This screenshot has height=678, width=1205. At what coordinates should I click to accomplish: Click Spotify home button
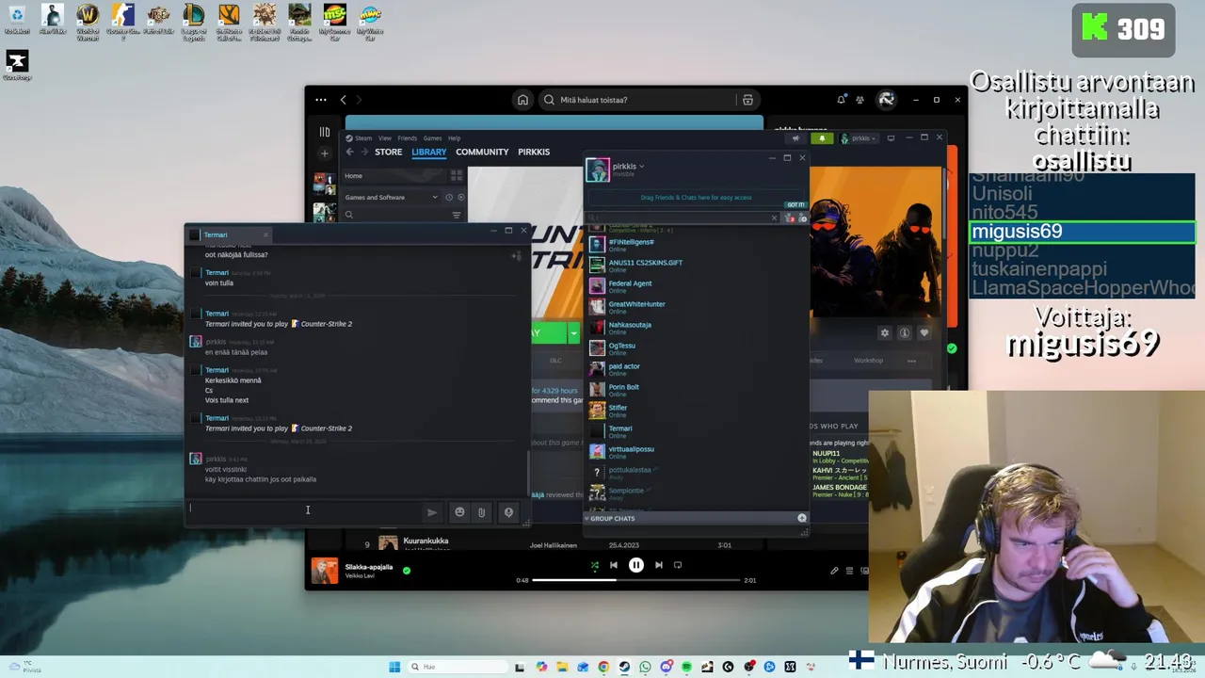pyautogui.click(x=522, y=100)
